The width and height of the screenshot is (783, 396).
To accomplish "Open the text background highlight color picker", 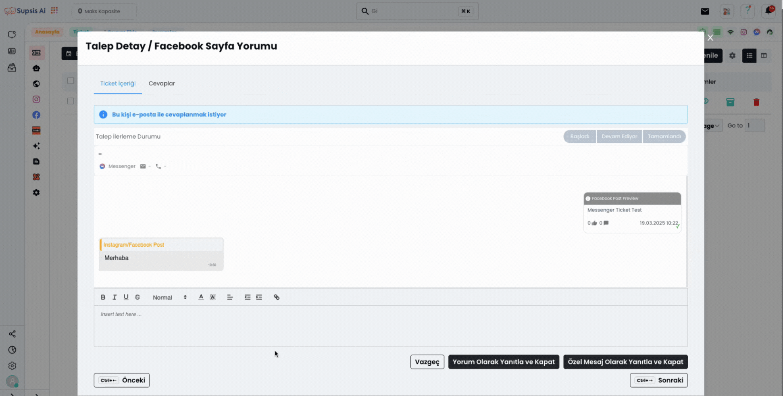I will tap(212, 297).
